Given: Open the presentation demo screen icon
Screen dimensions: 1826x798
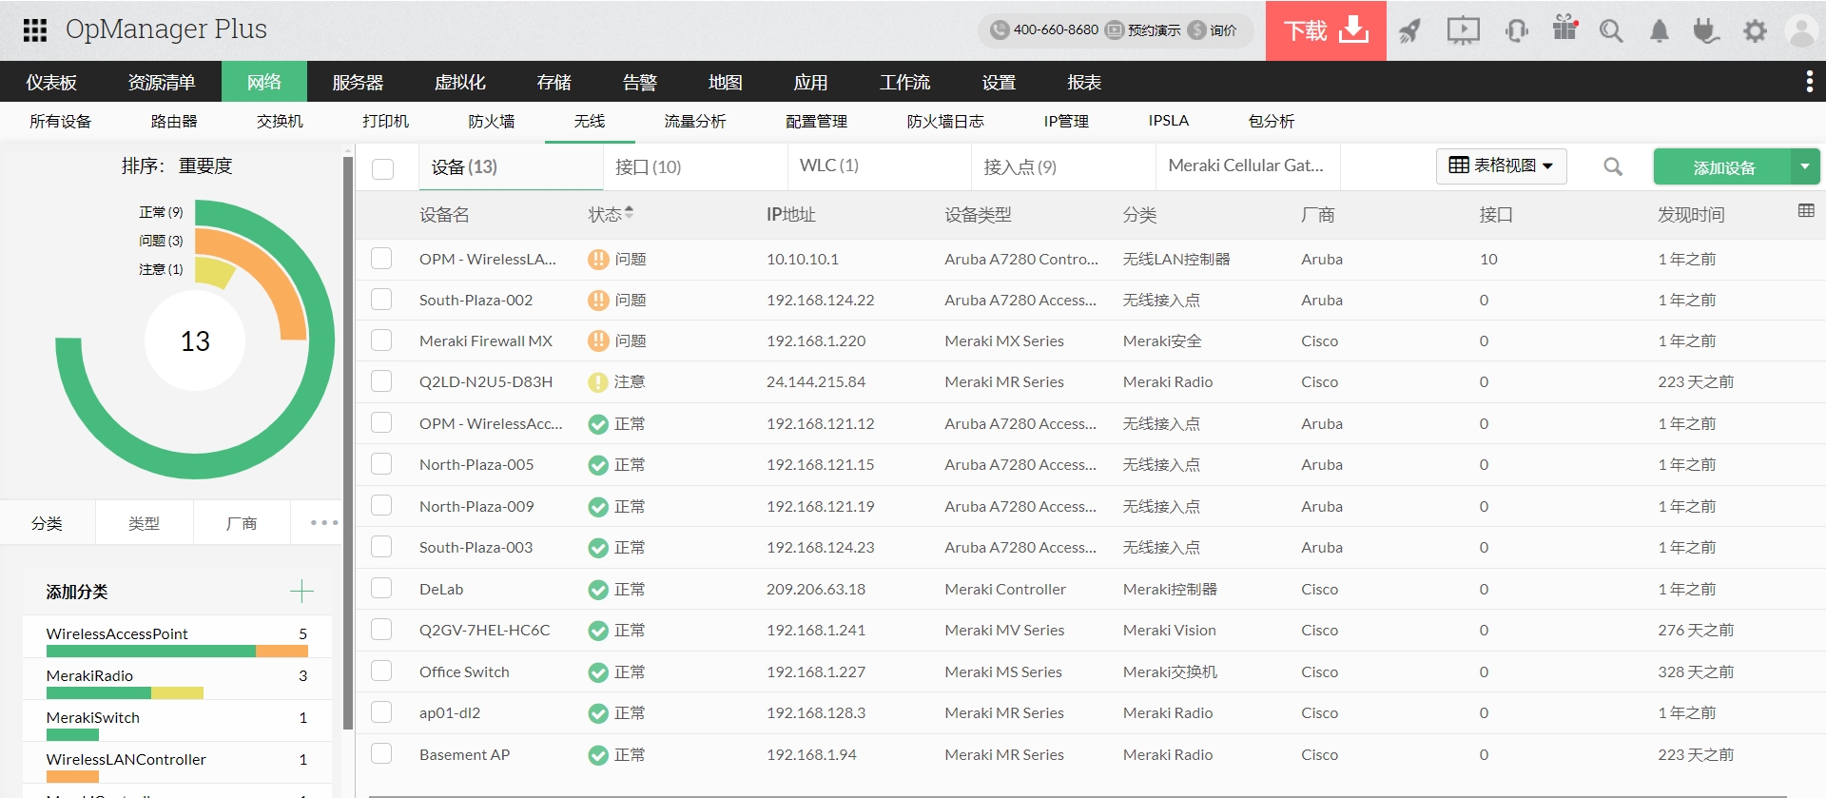Looking at the screenshot, I should pyautogui.click(x=1463, y=30).
